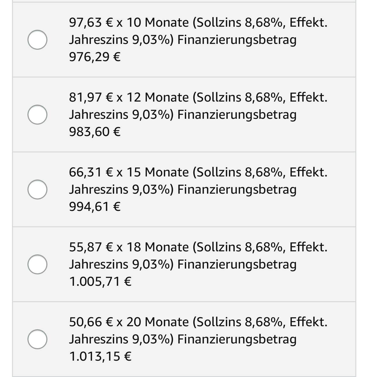This screenshot has width=368, height=377.
Task: Click the 976,29 € financing amount
Action: [x=95, y=57]
